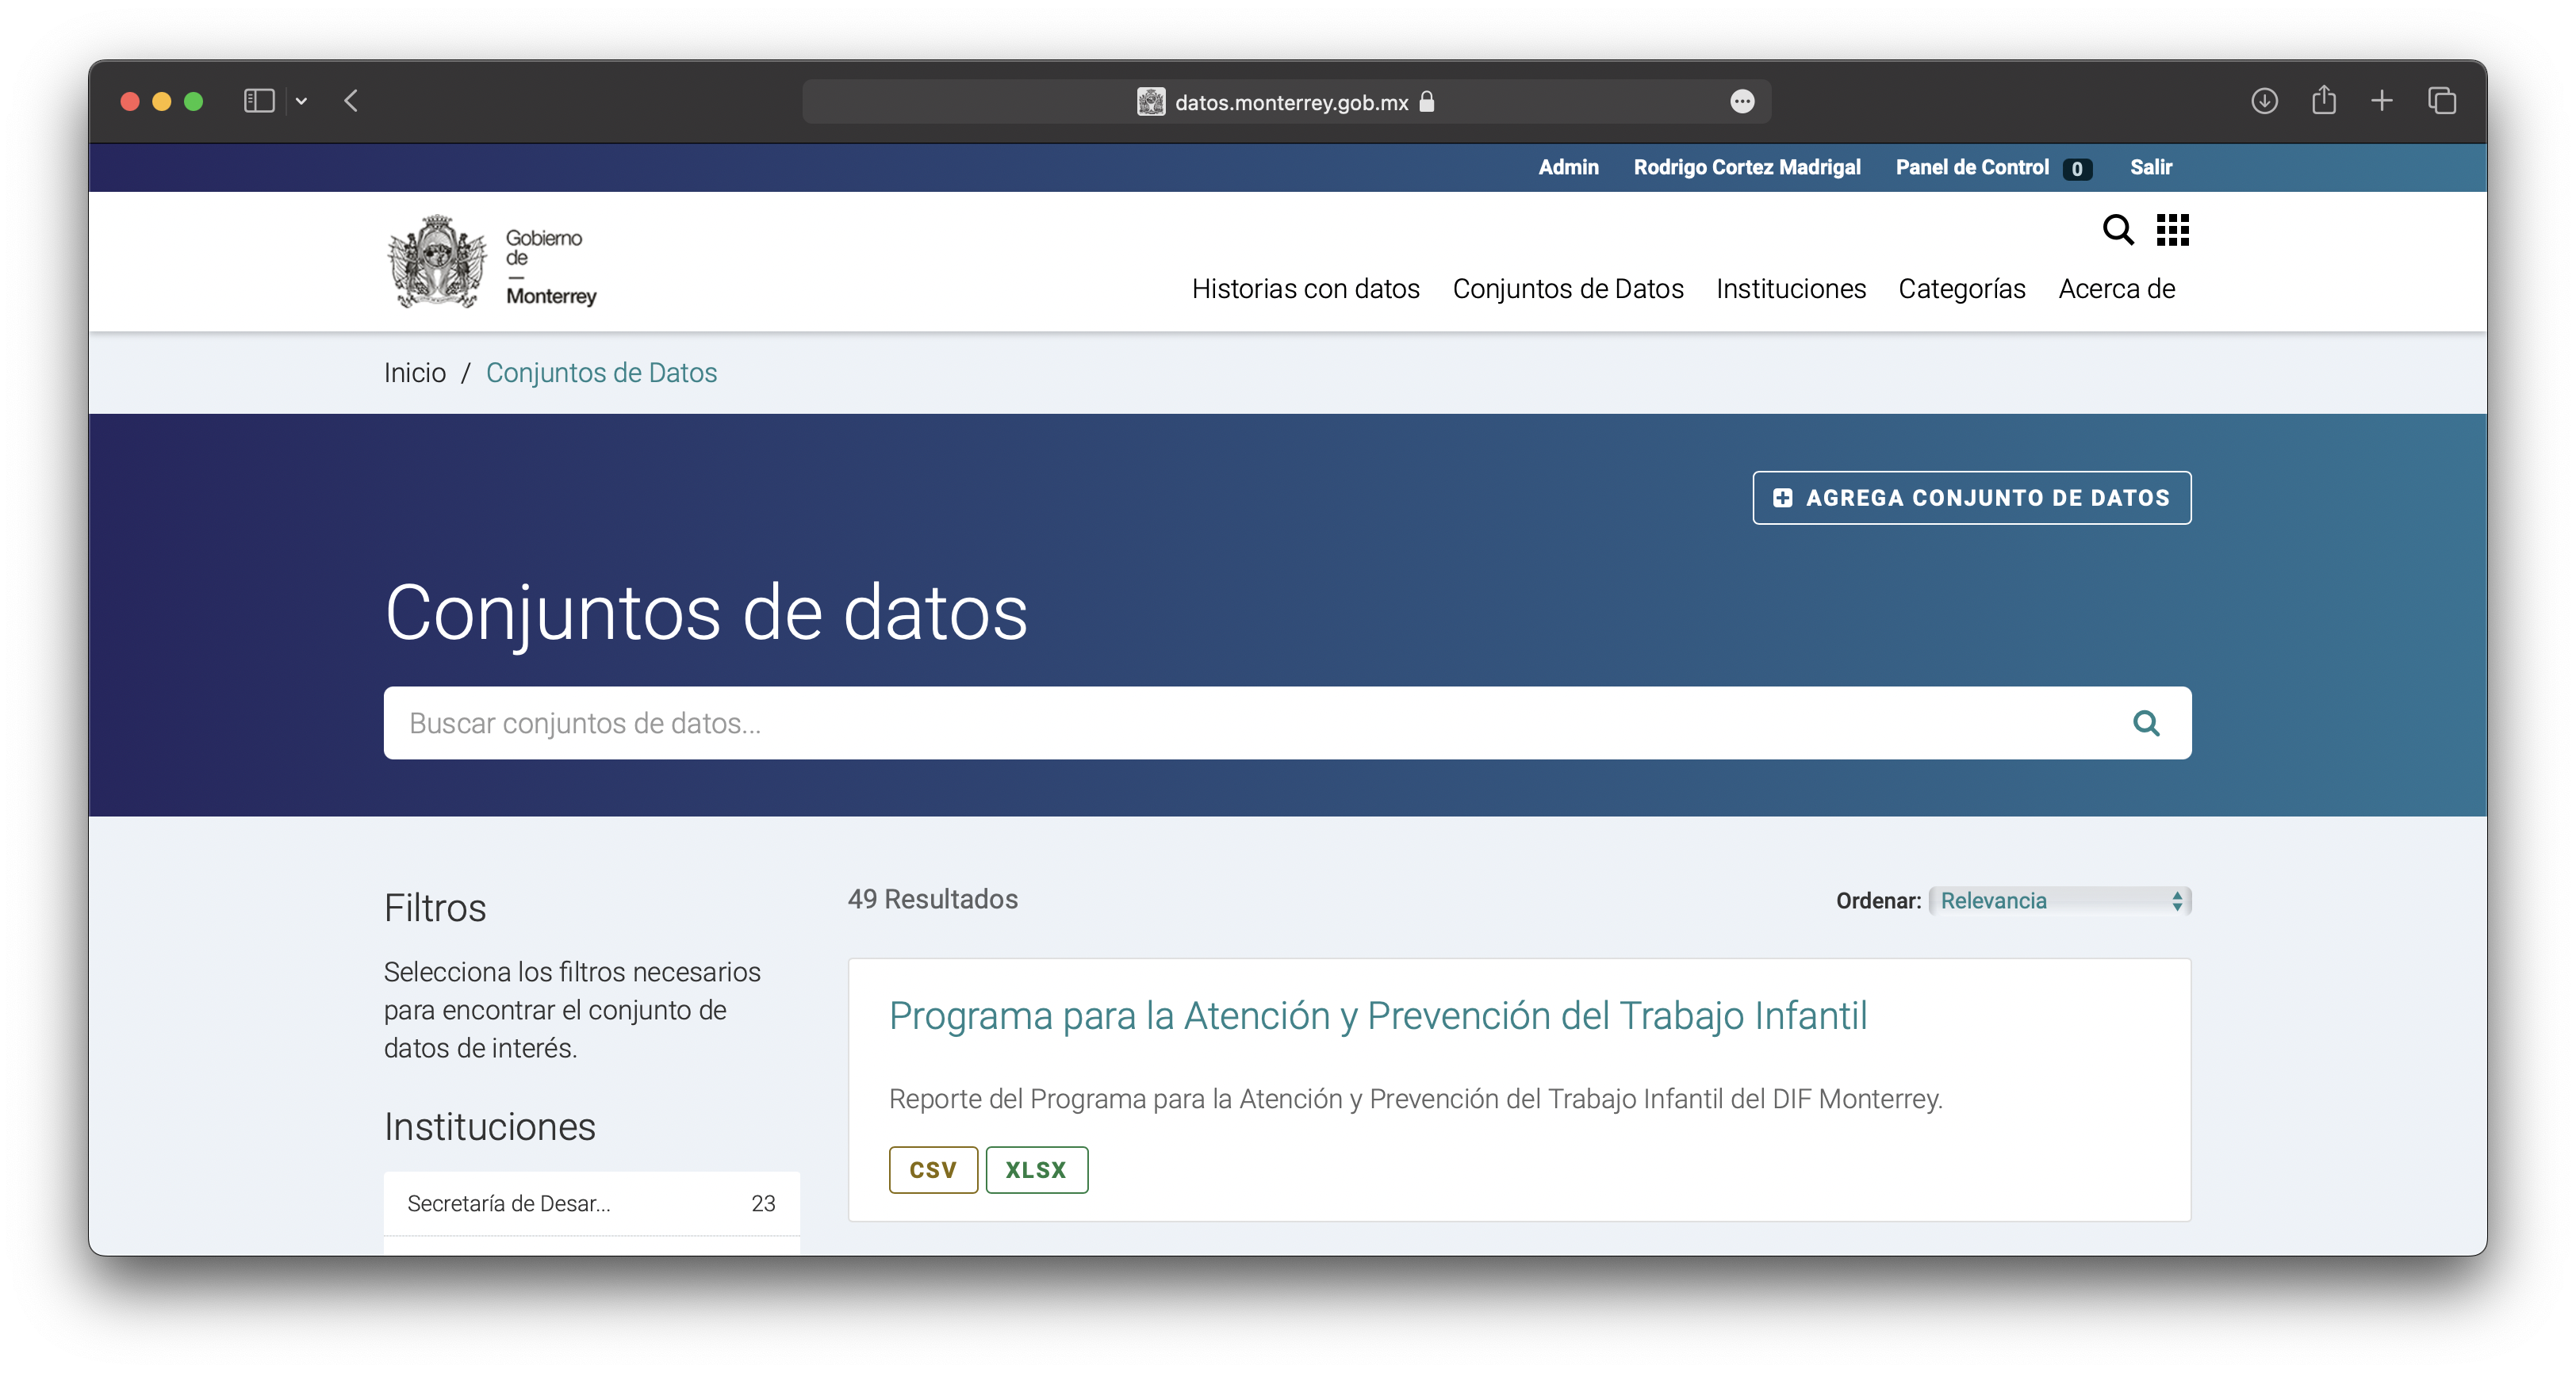This screenshot has height=1373, width=2576.
Task: Open Conjuntos de Datos menu item
Action: click(1568, 289)
